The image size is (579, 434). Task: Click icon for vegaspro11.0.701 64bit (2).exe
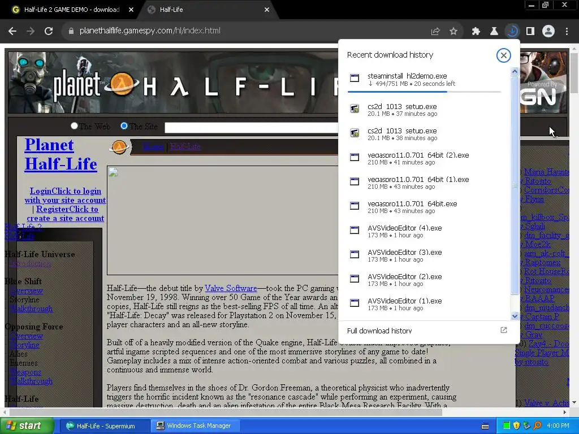click(355, 157)
